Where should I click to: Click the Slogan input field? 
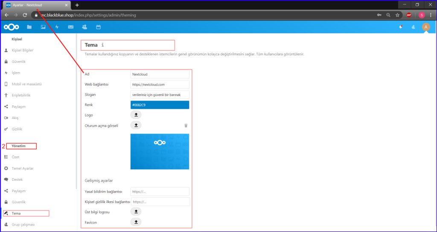tap(160, 95)
